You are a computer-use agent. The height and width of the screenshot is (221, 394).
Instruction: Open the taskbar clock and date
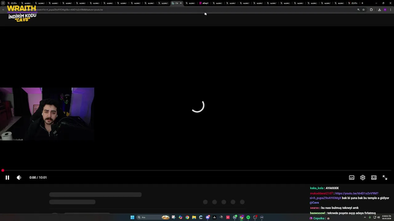pos(386,217)
